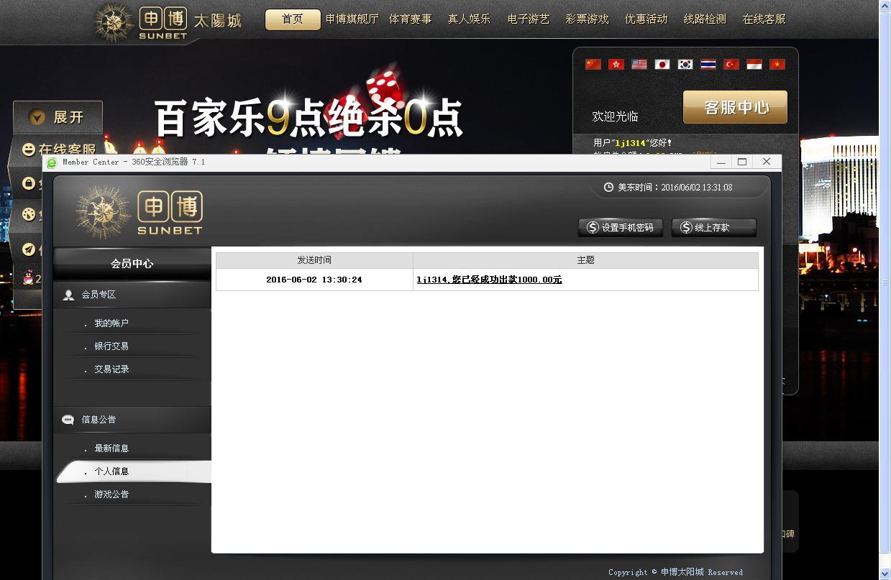Select the South Korea flag icon
891x580 pixels.
685,64
